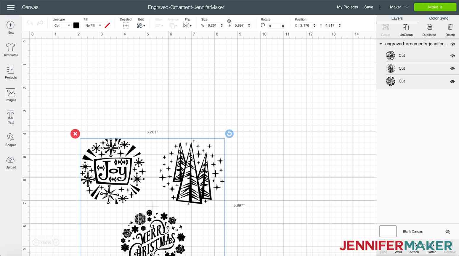
Task: UnGroup the selected layers
Action: pos(406,30)
